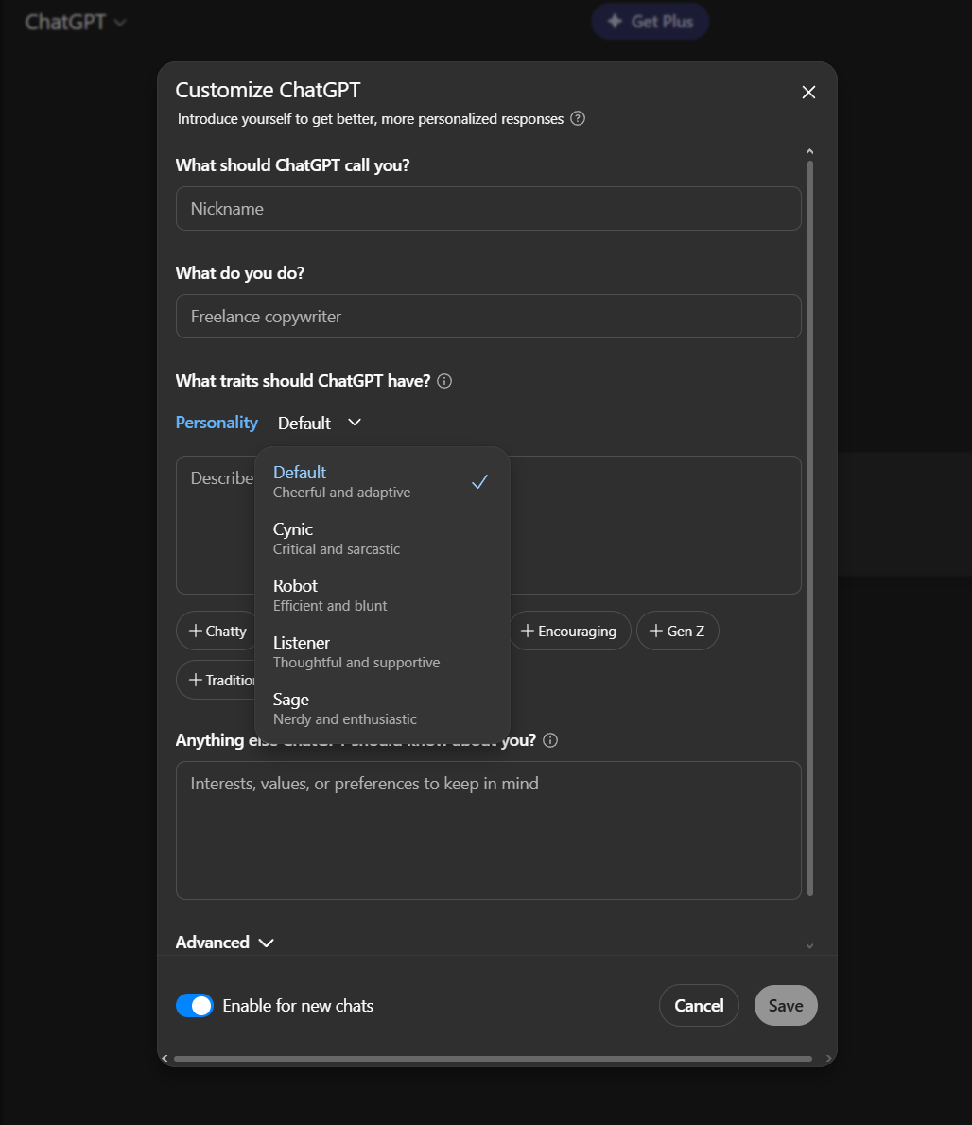Click the sparkle Get Plus button
Viewport: 972px width, 1125px height.
651,22
